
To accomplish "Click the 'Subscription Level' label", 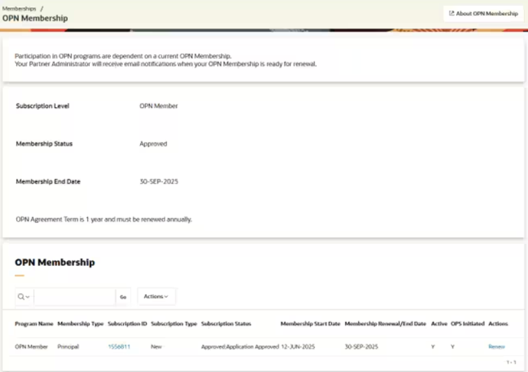I will 42,106.
